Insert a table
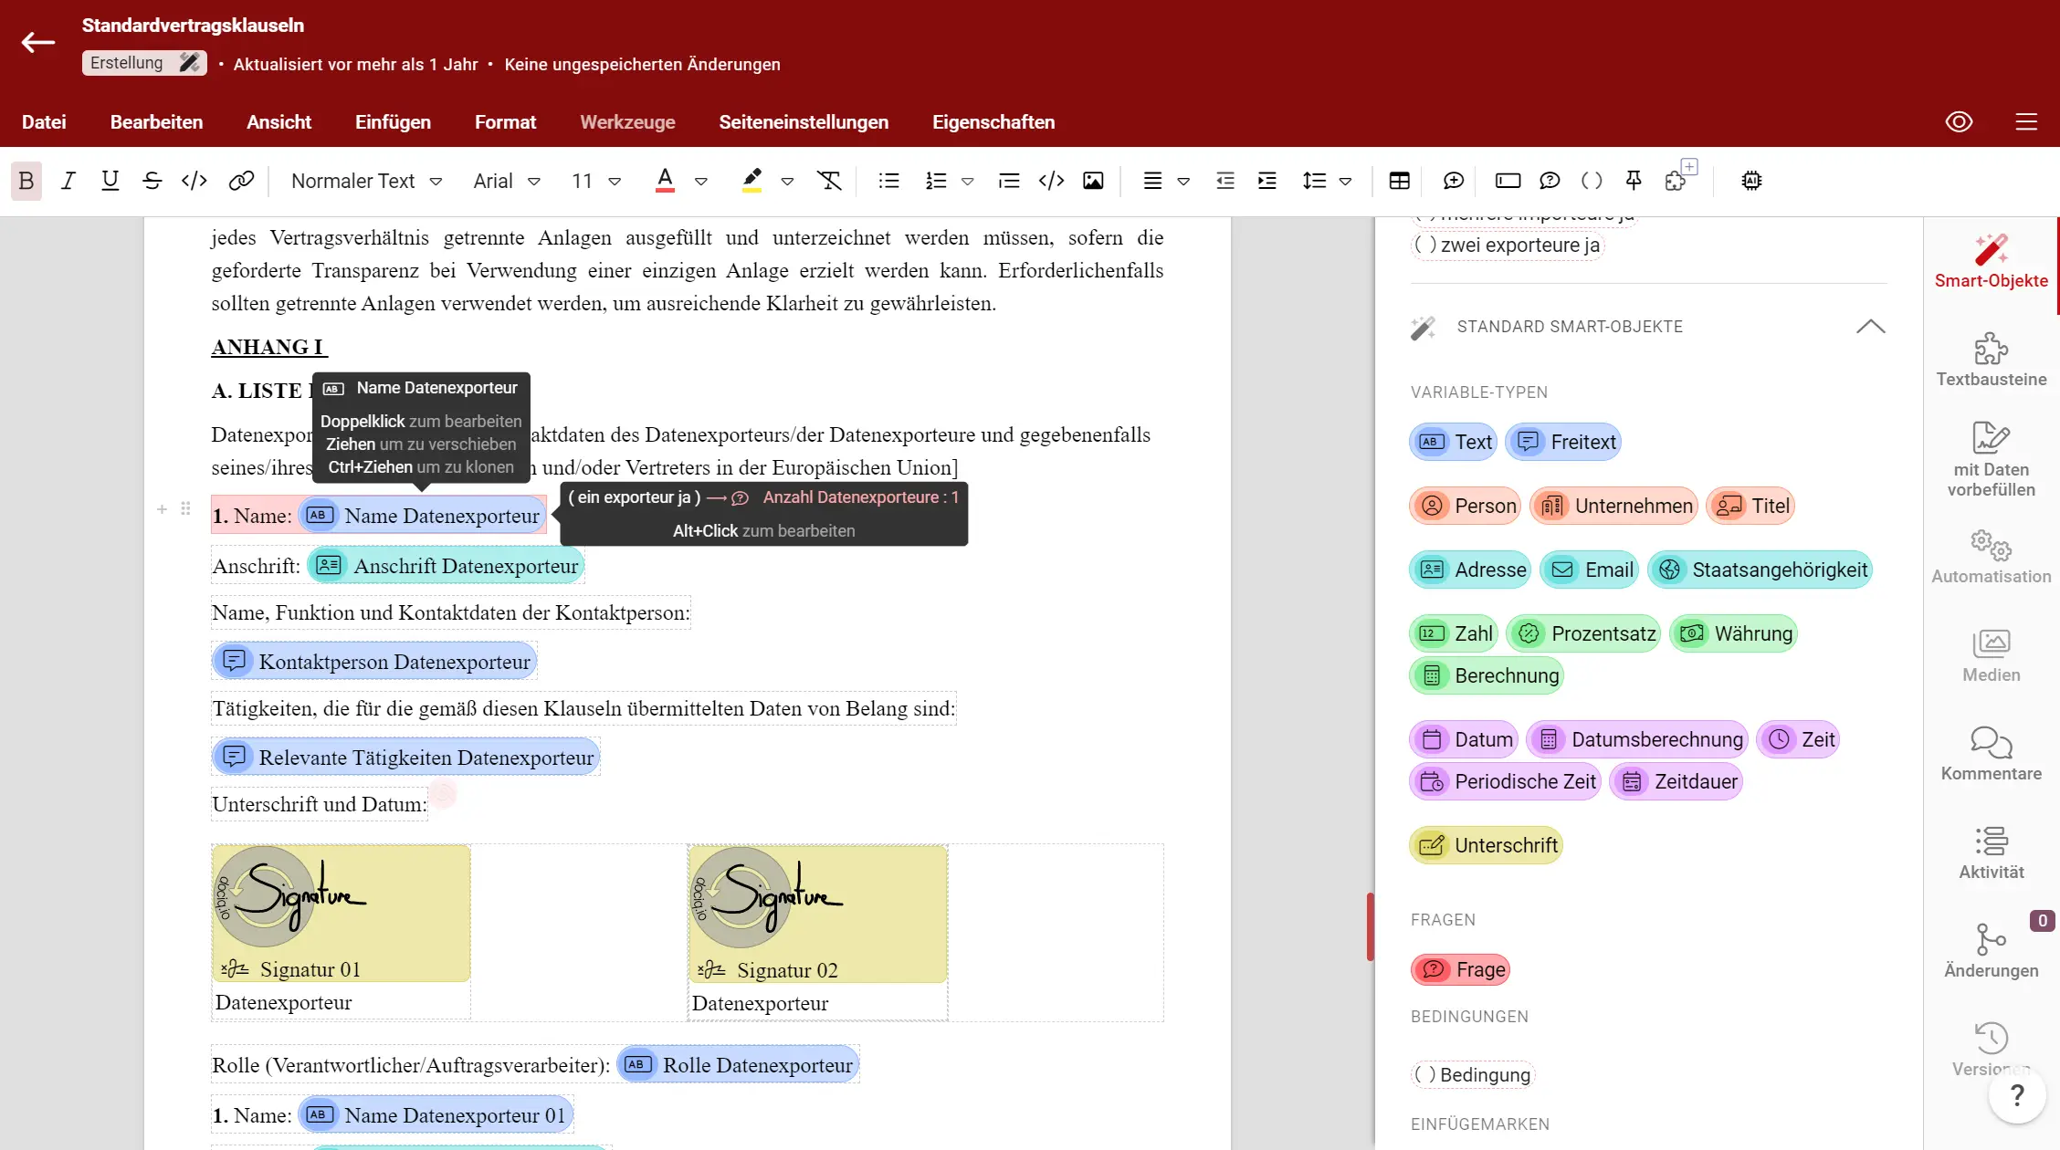Viewport: 2060px width, 1150px height. 1399,181
